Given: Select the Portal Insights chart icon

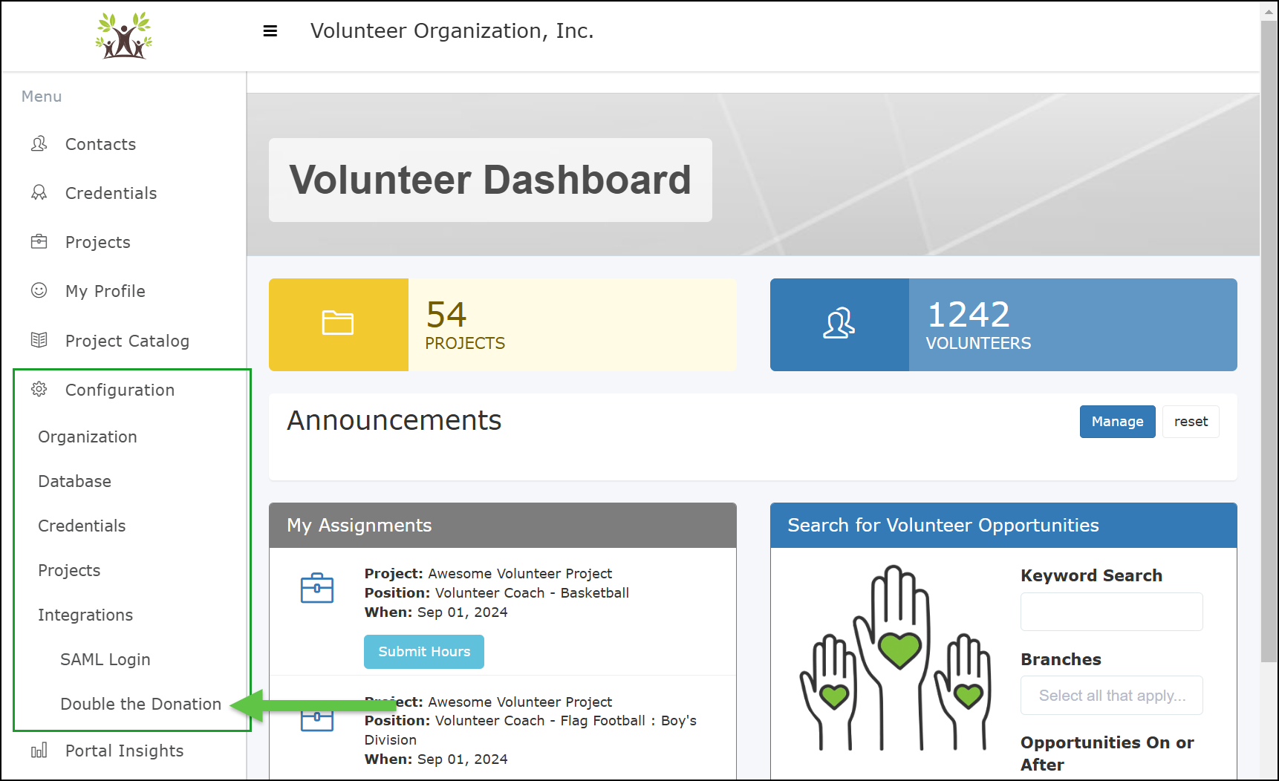Looking at the screenshot, I should (40, 750).
